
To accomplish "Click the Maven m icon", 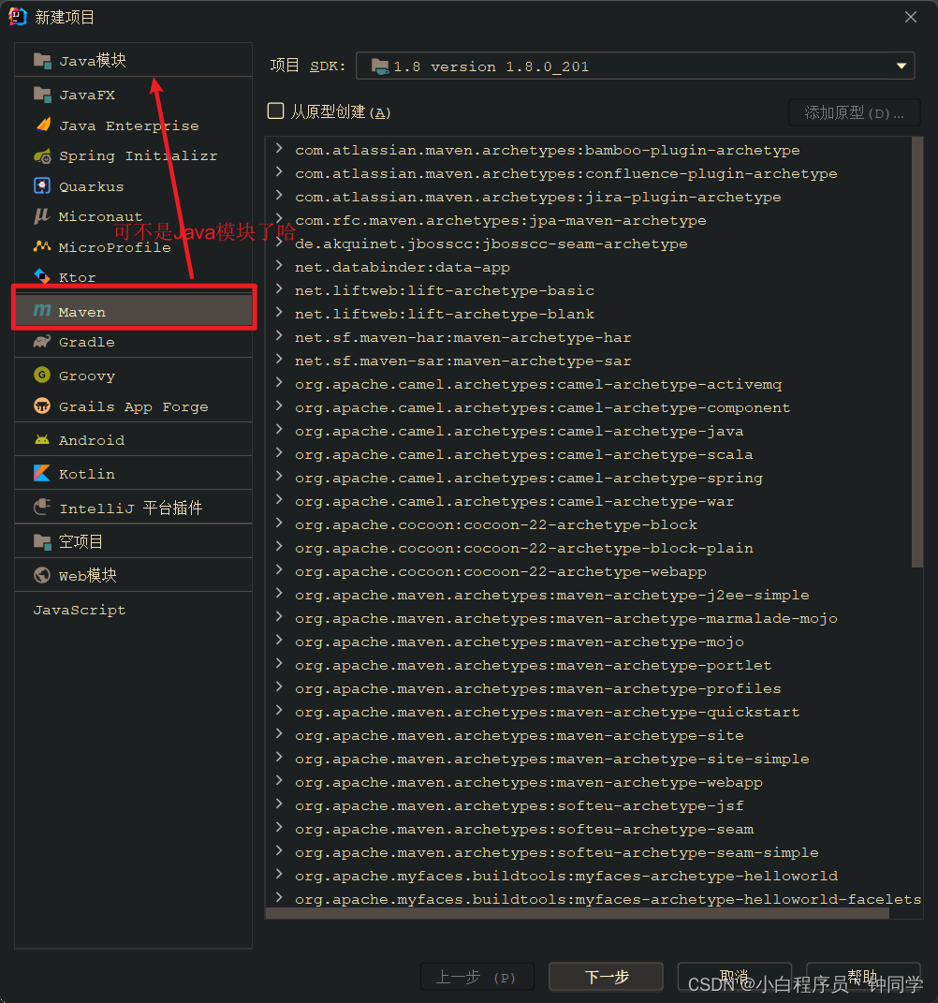I will click(x=42, y=311).
